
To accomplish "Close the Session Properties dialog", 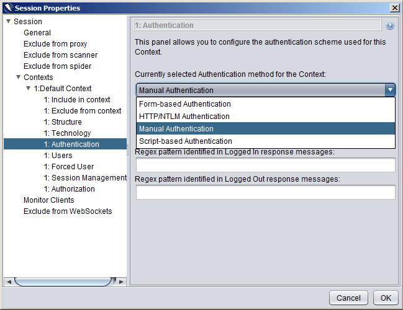I will click(394, 8).
